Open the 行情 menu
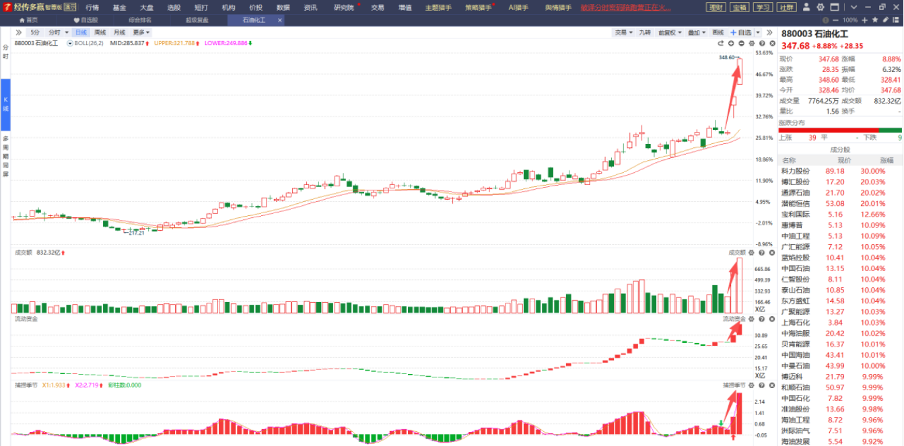The width and height of the screenshot is (904, 446). 92,7
